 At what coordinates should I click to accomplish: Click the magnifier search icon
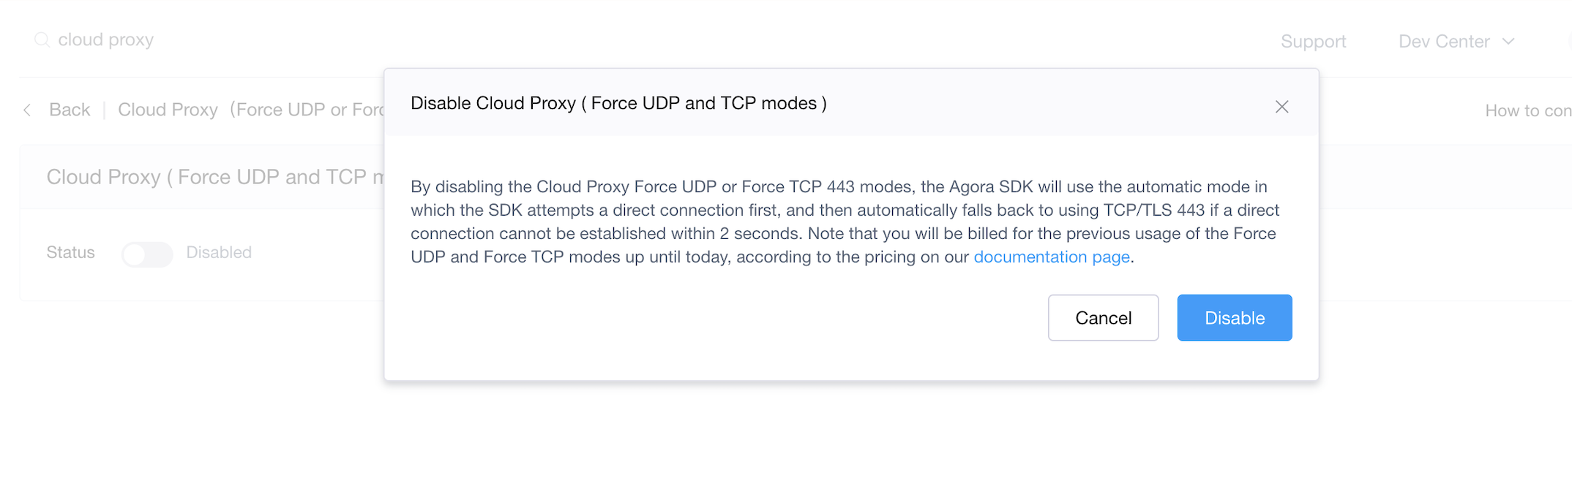pyautogui.click(x=42, y=39)
